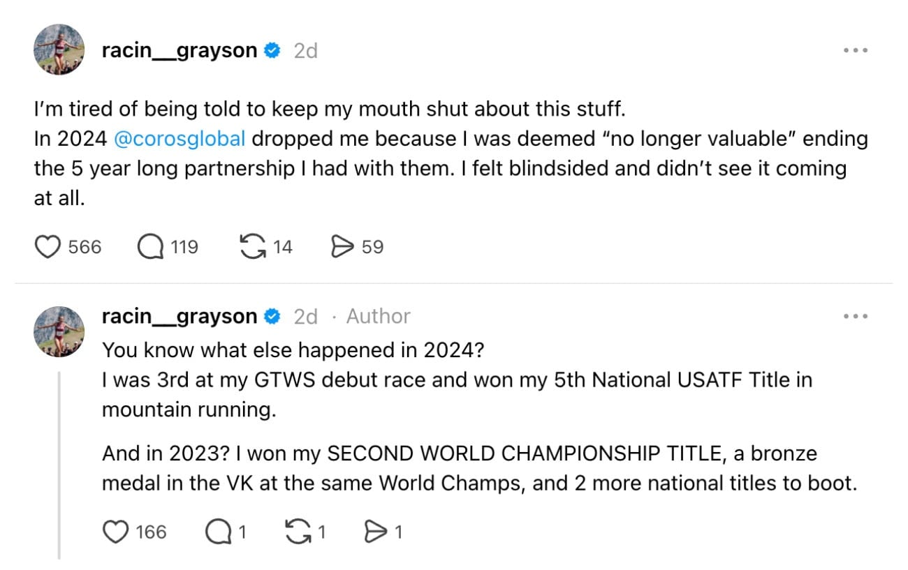Viewport: 908px width, 570px height.
Task: Like the reply showing 166 likes
Action: 115,531
